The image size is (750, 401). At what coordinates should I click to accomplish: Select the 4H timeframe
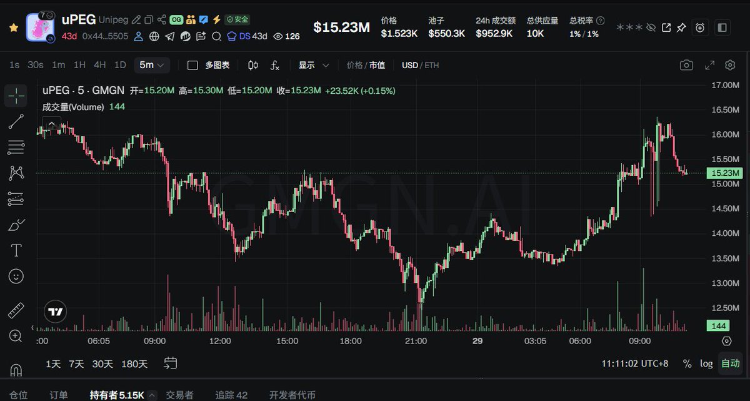tap(99, 65)
